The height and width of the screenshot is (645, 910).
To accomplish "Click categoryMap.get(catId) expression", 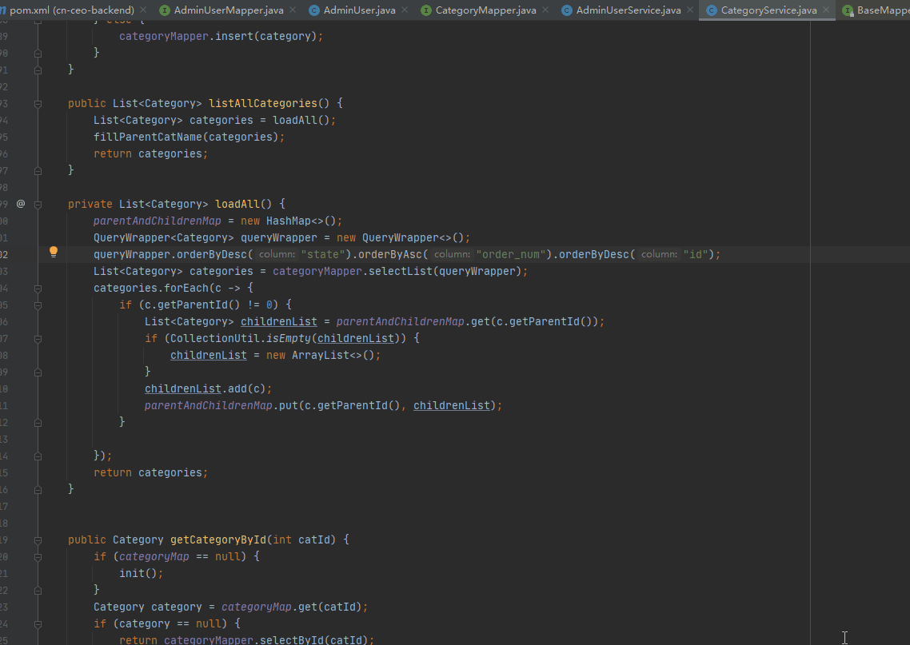I will point(292,607).
